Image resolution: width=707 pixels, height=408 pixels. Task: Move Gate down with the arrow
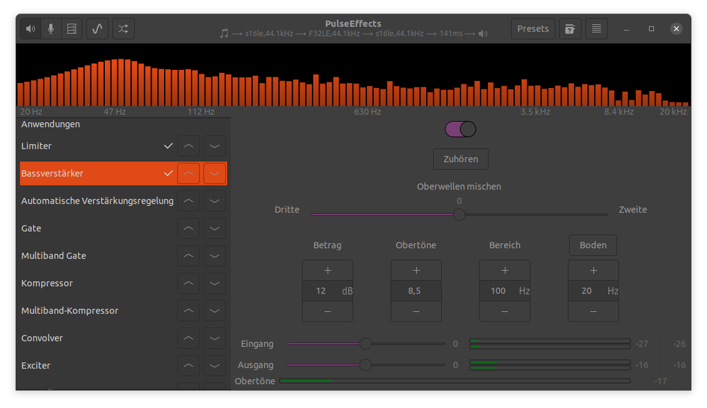(215, 228)
